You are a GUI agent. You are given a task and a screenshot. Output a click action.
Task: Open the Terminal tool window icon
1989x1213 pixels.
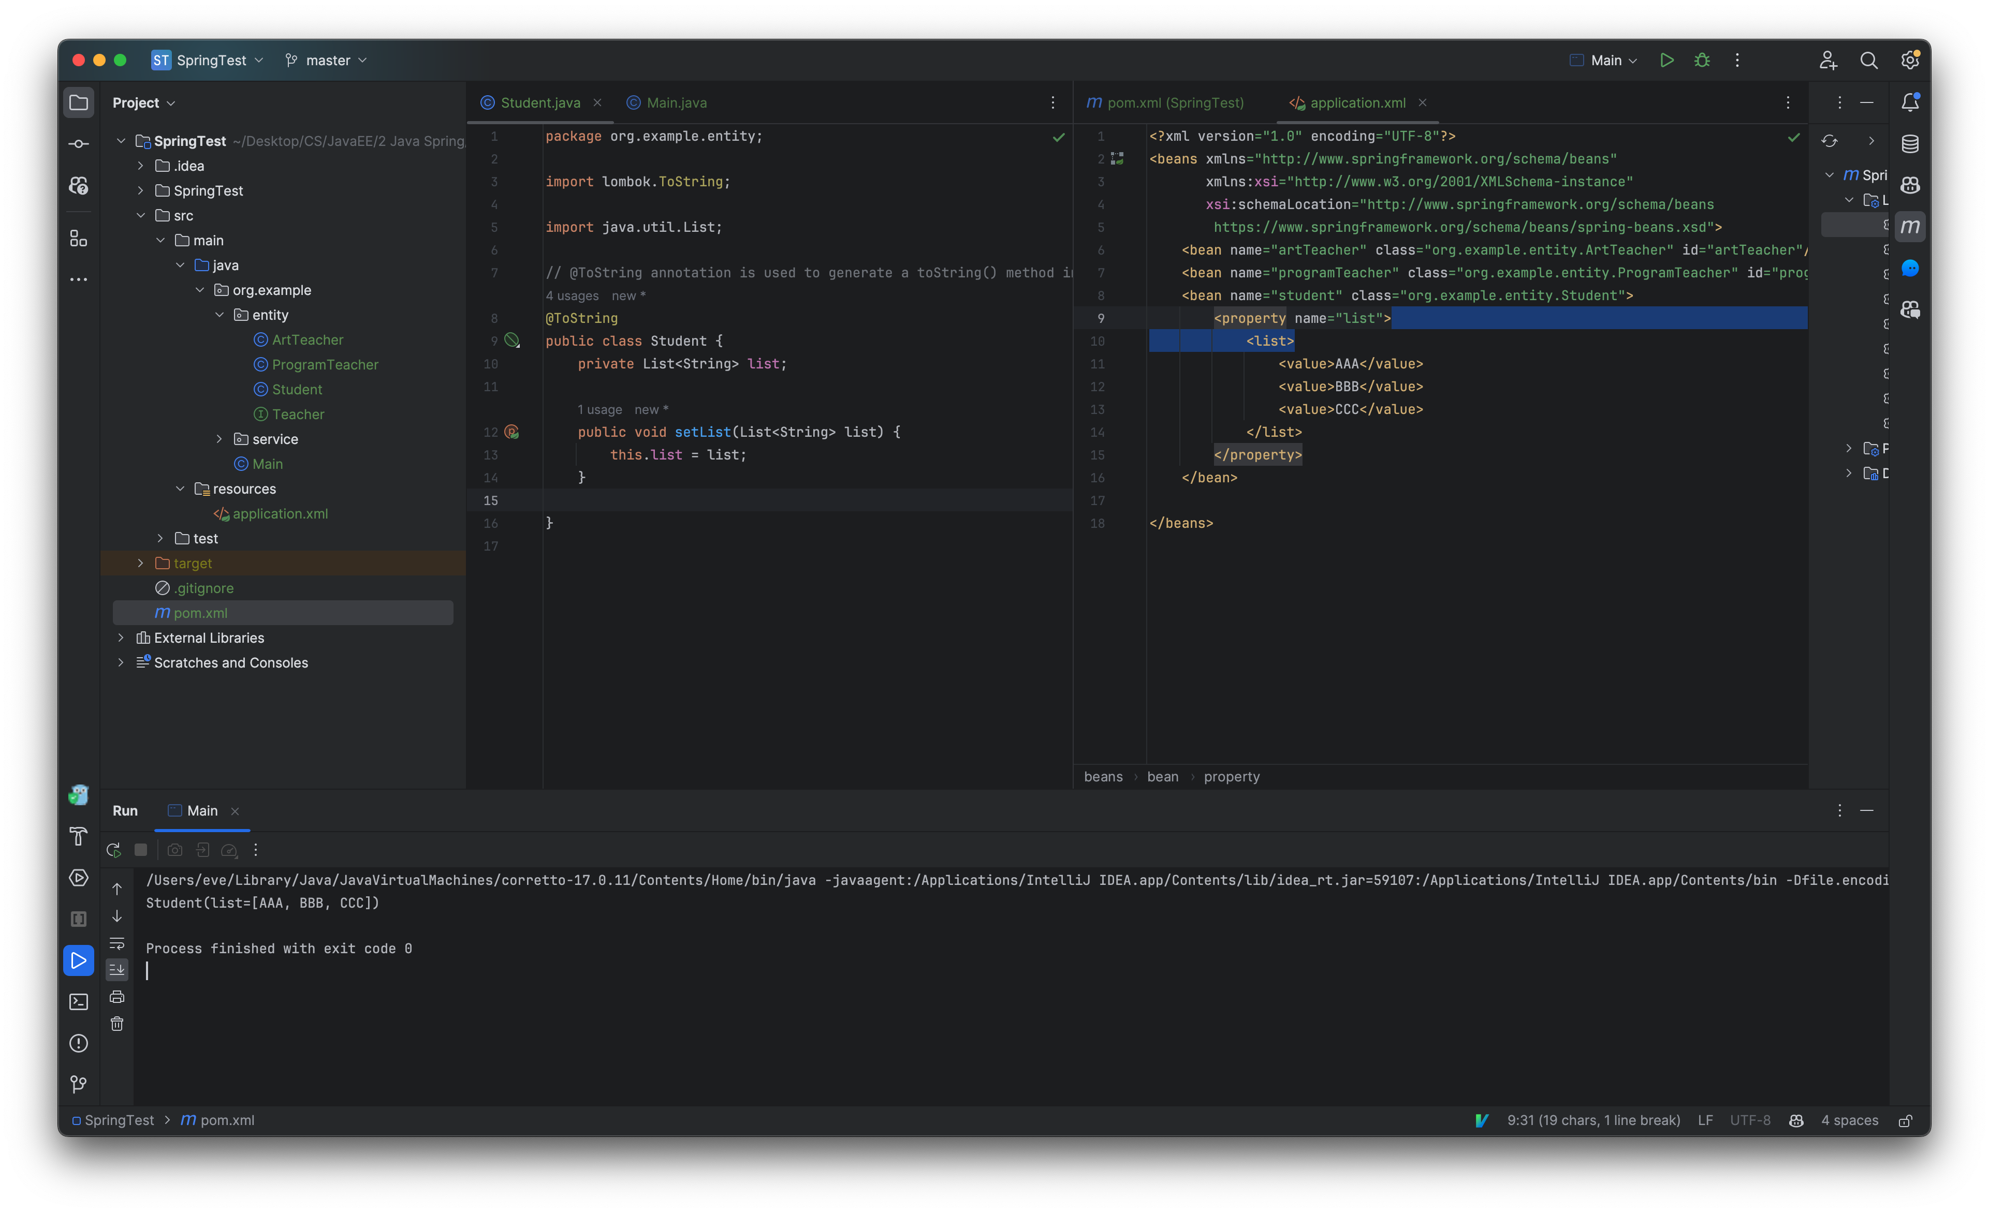pos(78,1002)
